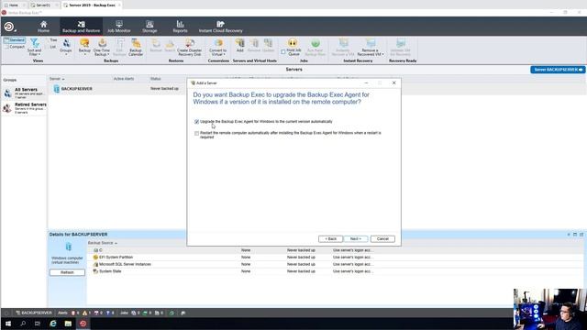This screenshot has width=587, height=330.
Task: Open Windows taskbar search
Action: 23,324
